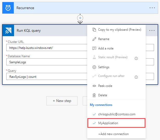Click the plus insert step icon

(x=80, y=18)
